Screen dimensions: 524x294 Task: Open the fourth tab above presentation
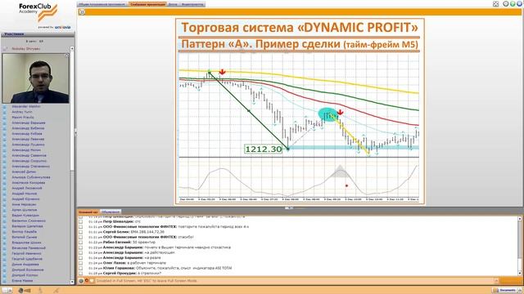(x=192, y=4)
